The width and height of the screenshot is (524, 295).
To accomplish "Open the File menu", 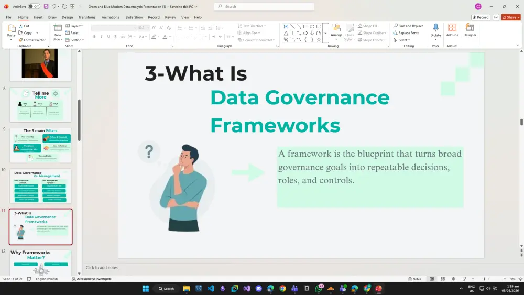I will click(8, 17).
